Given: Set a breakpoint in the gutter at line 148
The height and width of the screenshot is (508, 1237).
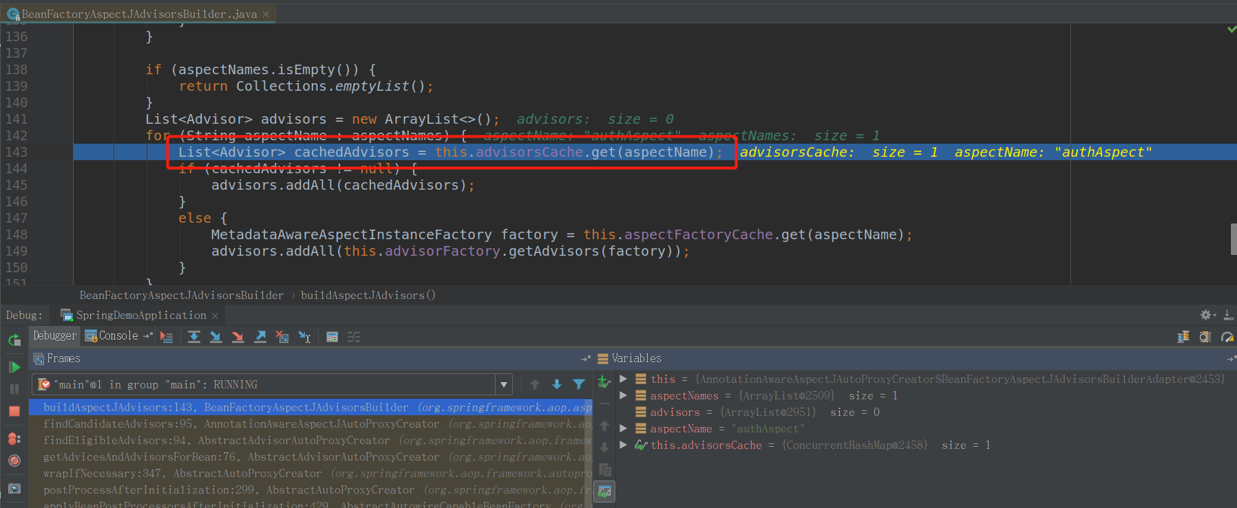Looking at the screenshot, I should [52, 234].
